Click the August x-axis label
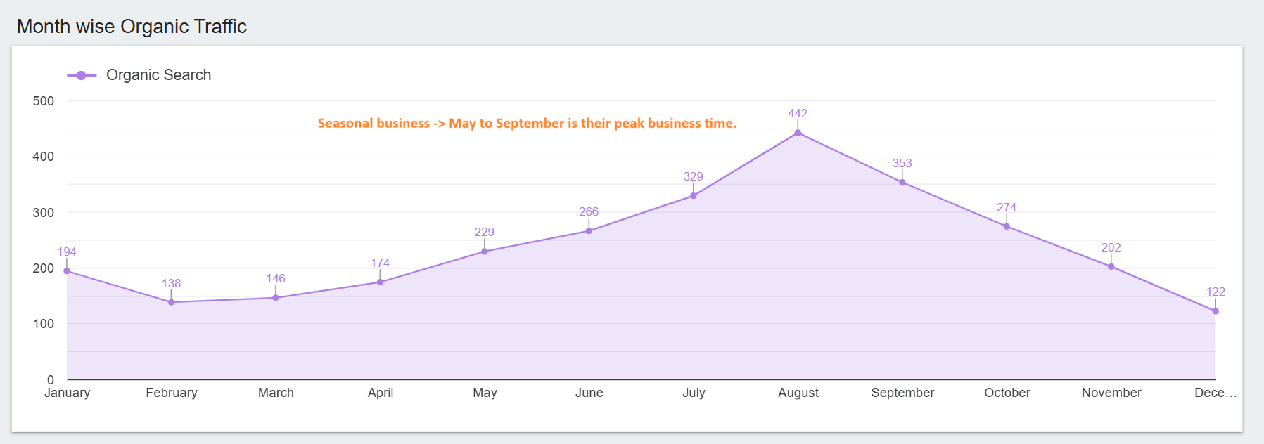Screen dimensions: 1264x444 tap(798, 393)
